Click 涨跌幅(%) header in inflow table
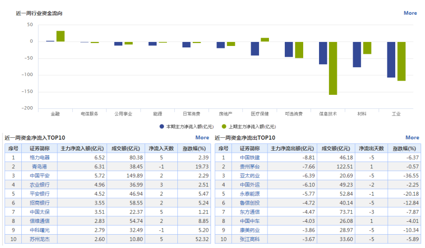The height and width of the screenshot is (248, 425). point(194,149)
